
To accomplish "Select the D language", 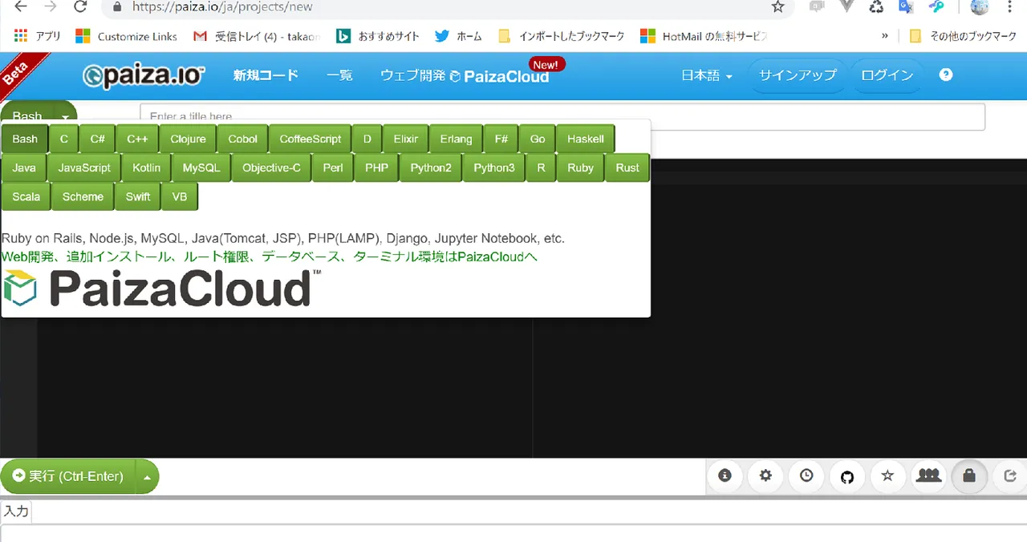I will point(367,139).
